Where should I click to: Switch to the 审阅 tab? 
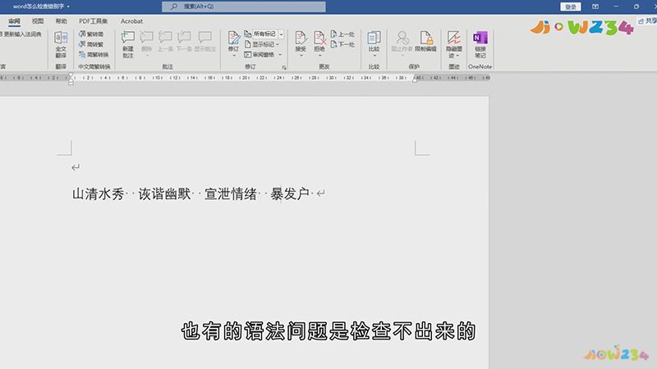pos(14,21)
